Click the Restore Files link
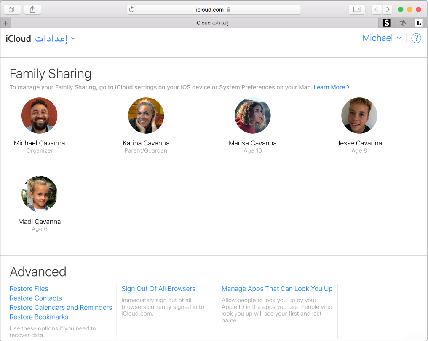The height and width of the screenshot is (341, 428). tap(29, 288)
